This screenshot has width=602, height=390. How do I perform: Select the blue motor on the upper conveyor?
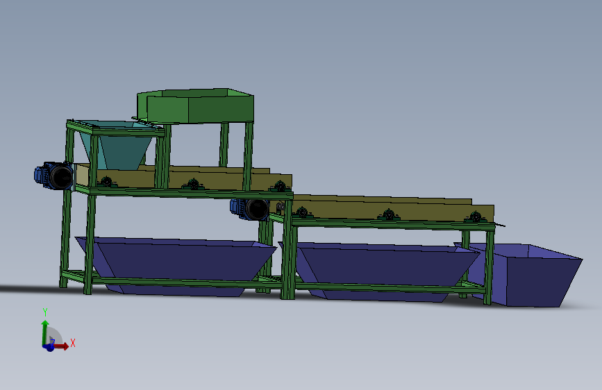53,176
